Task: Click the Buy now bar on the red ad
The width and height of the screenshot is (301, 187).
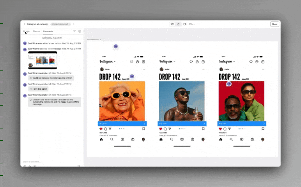Action: coord(242,124)
